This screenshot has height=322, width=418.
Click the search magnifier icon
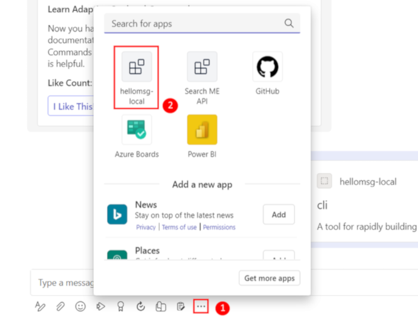289,23
